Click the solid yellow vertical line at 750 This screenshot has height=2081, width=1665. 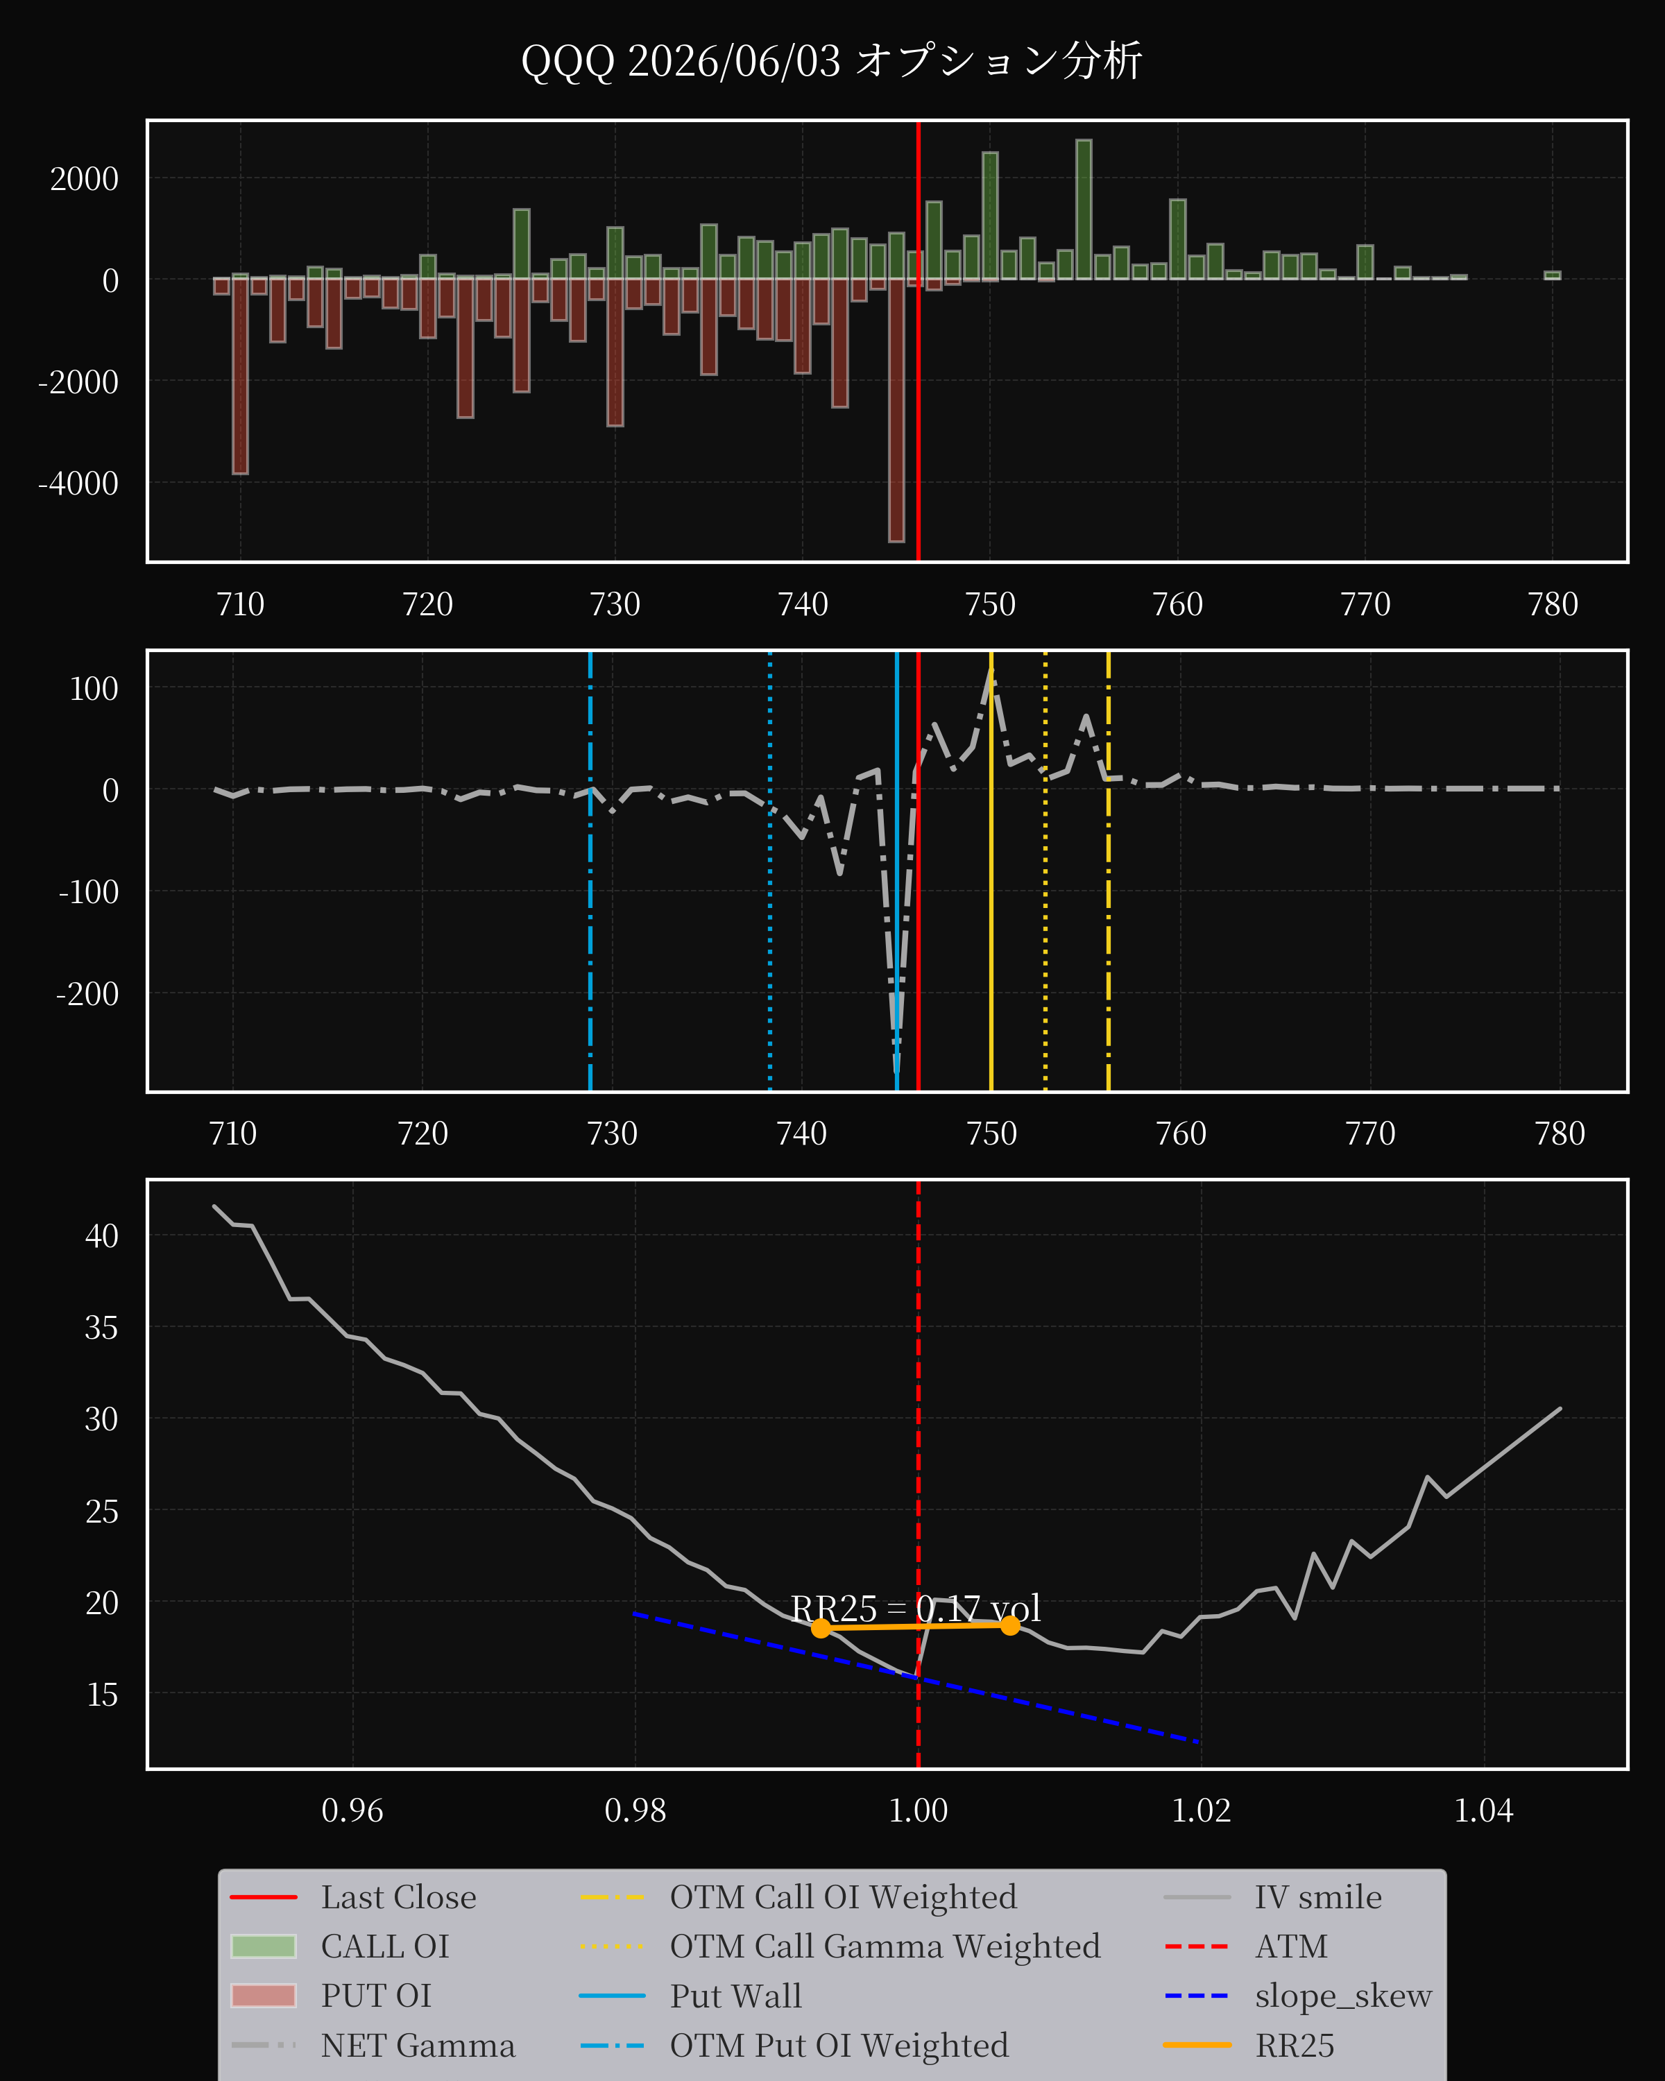(x=991, y=871)
